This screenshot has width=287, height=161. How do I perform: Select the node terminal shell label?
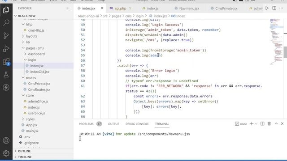click(x=241, y=124)
